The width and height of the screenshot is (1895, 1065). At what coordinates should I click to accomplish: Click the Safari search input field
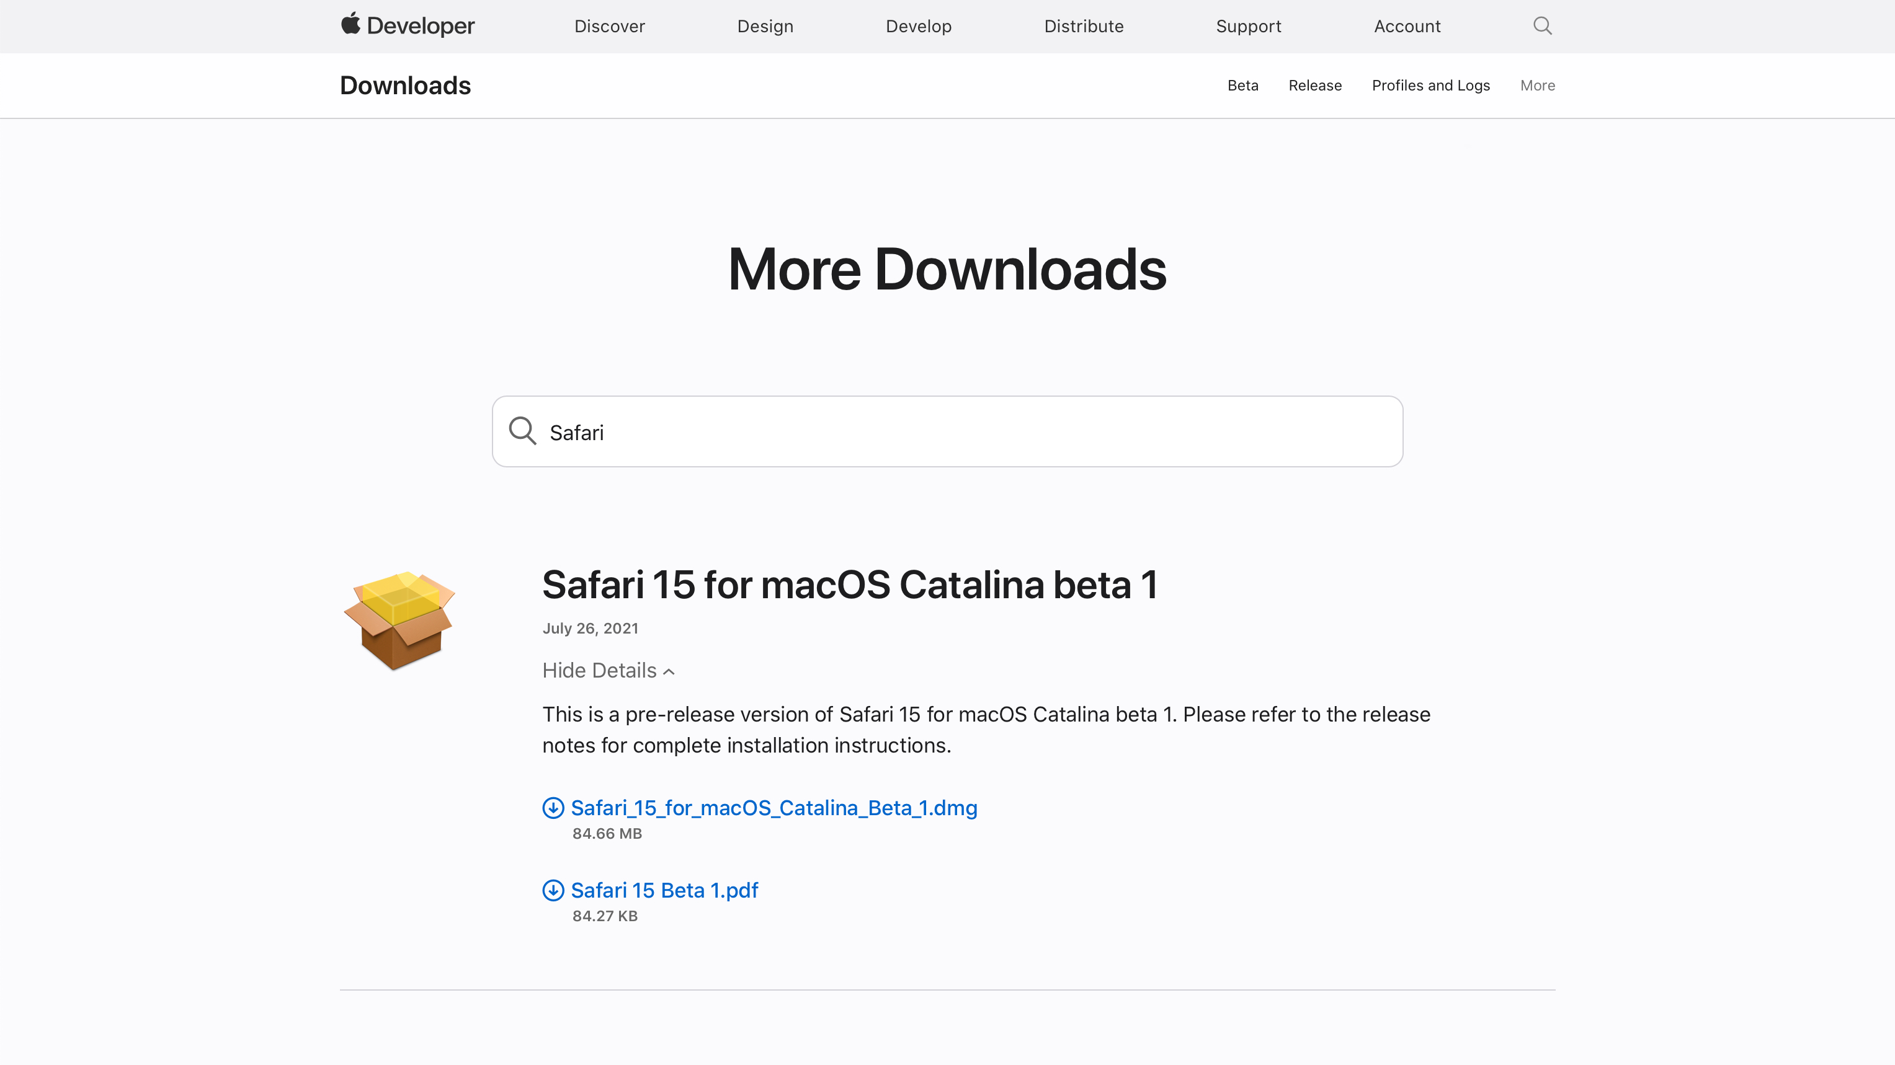[x=948, y=431]
